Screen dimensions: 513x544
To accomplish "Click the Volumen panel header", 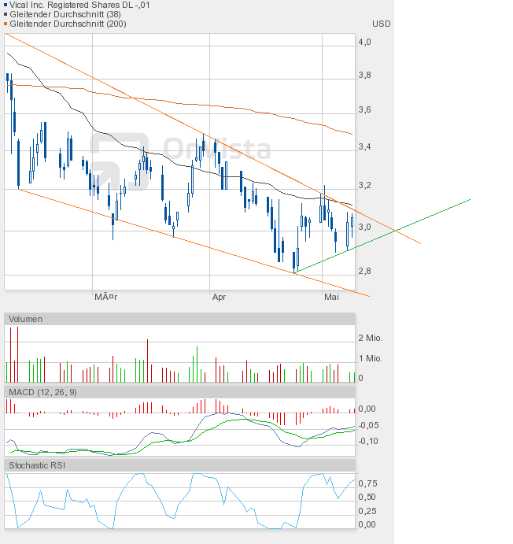I will pyautogui.click(x=179, y=319).
